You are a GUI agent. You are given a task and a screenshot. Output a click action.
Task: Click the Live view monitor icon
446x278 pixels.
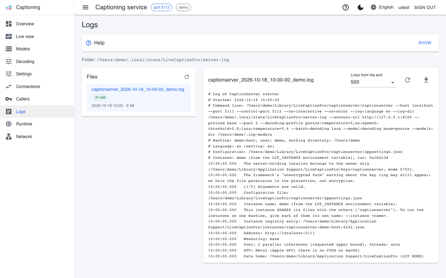pos(9,36)
